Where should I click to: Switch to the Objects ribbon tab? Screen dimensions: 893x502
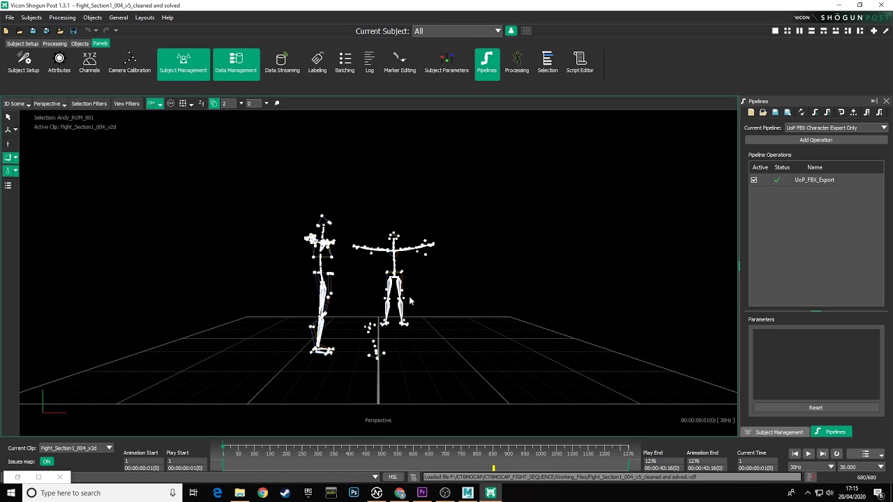[x=80, y=44]
